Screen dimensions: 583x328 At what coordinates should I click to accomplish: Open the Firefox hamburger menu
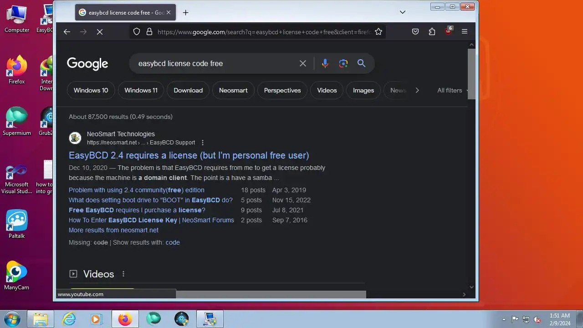pos(465,32)
